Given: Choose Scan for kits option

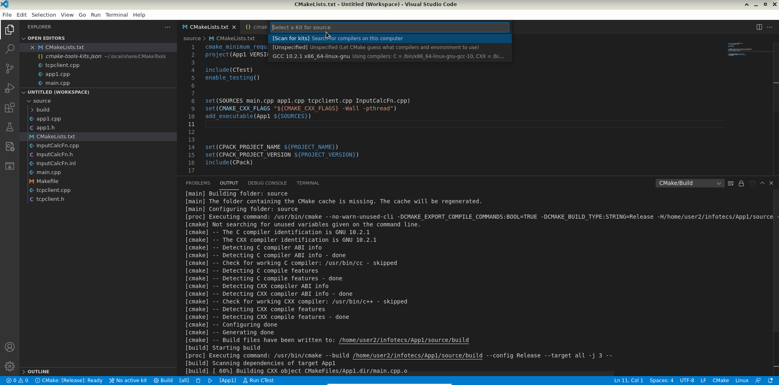Looking at the screenshot, I should [x=390, y=39].
